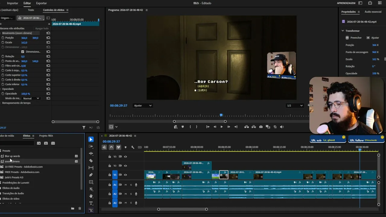The width and height of the screenshot is (386, 217).
Task: Click the Insert button in Program monitor
Action: coord(247,127)
